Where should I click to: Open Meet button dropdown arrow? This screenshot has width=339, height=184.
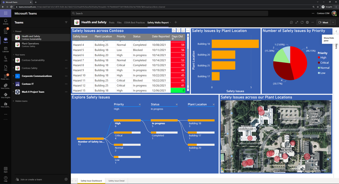(333, 22)
